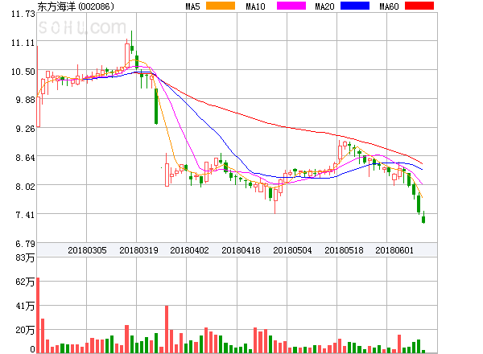483x354 pixels.
Task: Click the orange MA5 legend swatch
Action: coord(221,6)
